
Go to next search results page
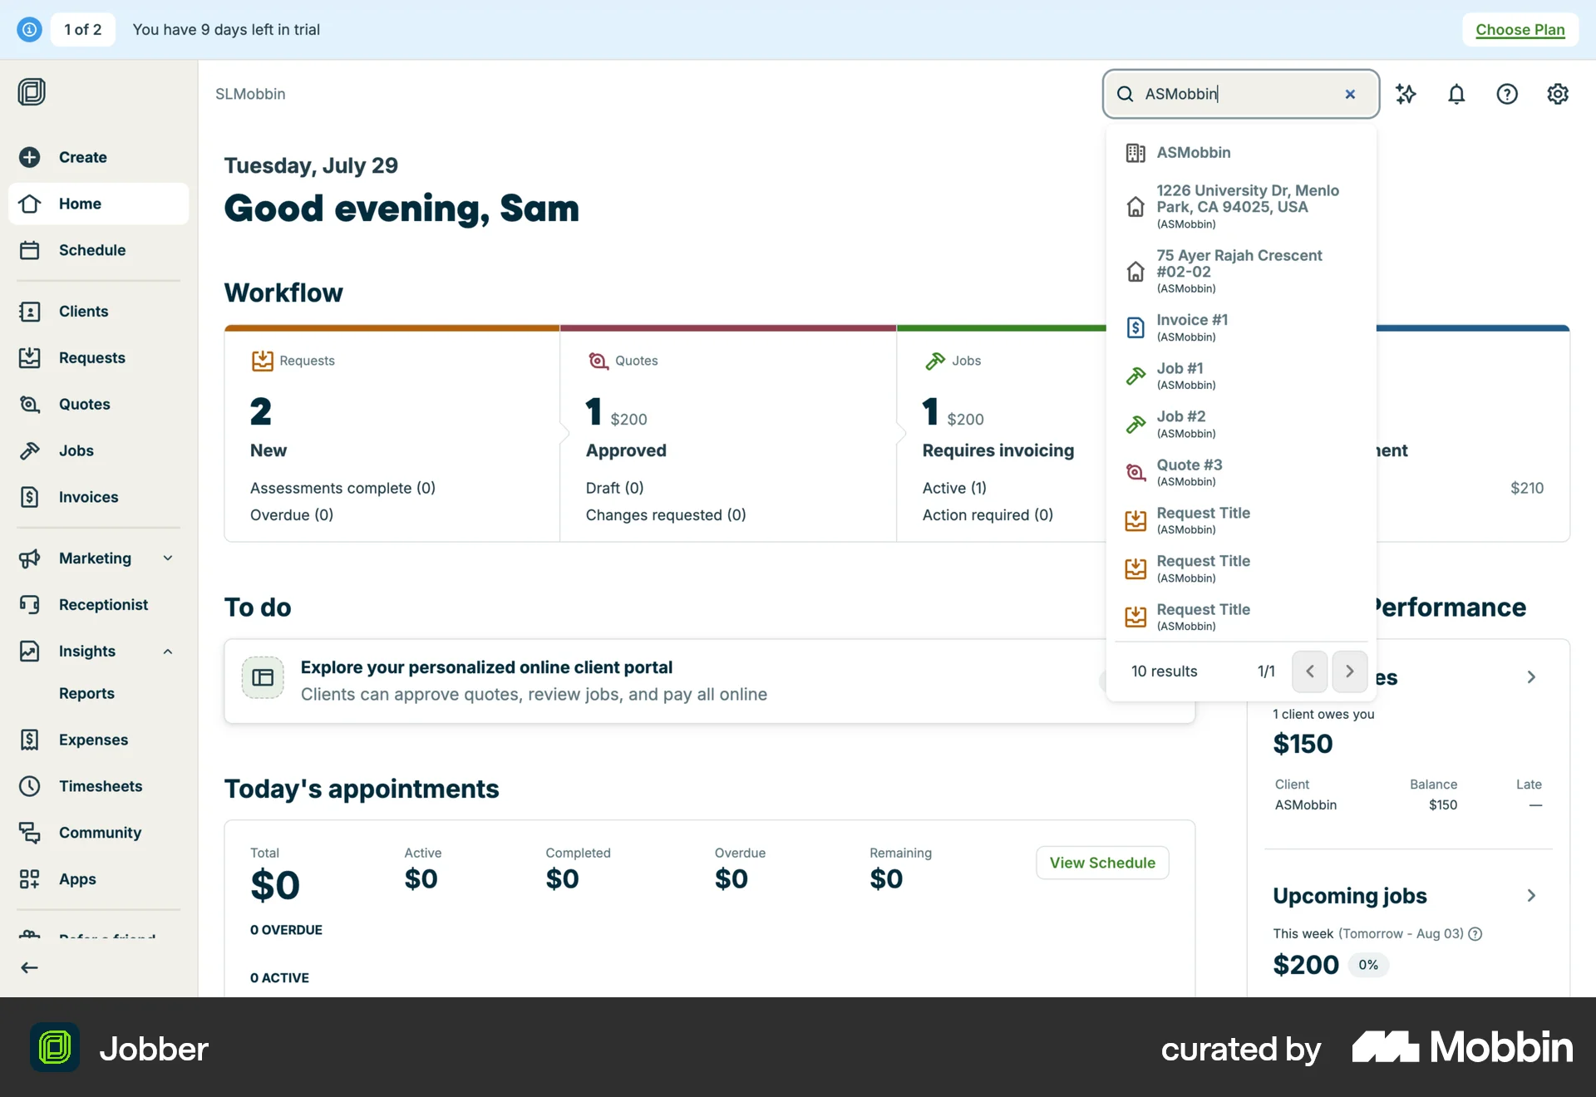[1349, 671]
